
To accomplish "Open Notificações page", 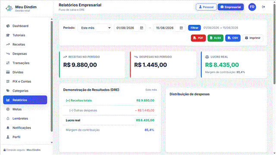I will coord(25,128).
